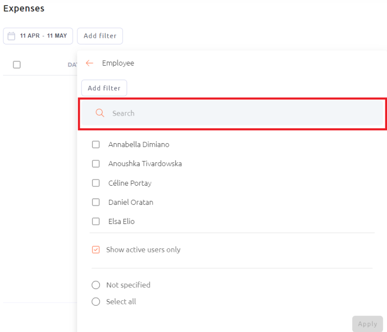
Task: Click the Apply button
Action: [x=367, y=324]
